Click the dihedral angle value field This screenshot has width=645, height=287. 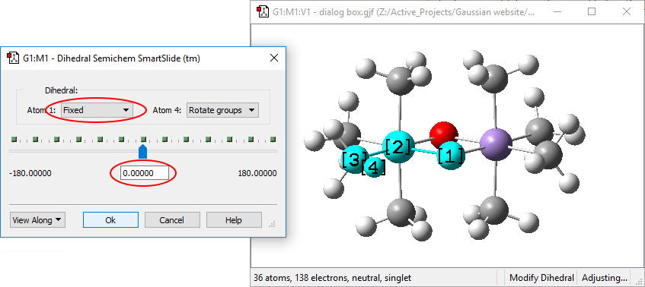click(145, 173)
